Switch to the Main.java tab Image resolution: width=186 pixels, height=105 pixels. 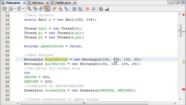pos(13,3)
